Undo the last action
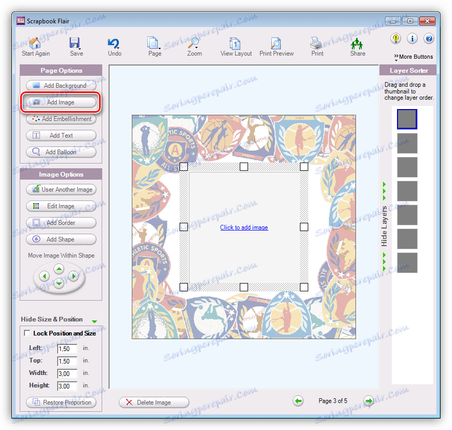Viewport: 452px width, 430px height. click(x=114, y=43)
